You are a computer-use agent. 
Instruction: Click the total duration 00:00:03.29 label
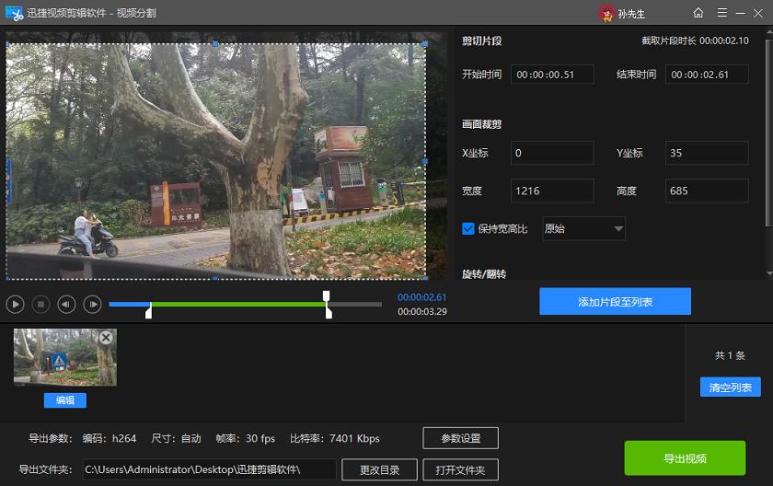pos(422,311)
